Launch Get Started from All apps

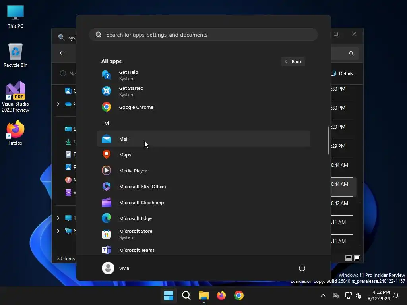203,91
